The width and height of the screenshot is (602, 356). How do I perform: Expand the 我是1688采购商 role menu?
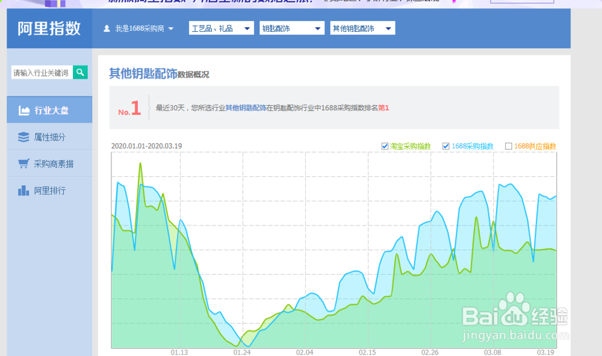click(171, 28)
